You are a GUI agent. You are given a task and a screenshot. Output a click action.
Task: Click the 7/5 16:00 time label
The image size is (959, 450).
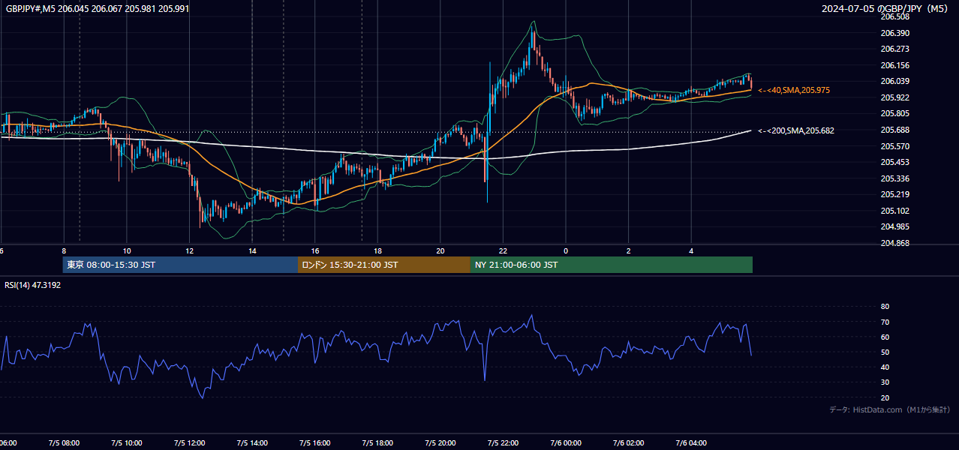click(315, 443)
